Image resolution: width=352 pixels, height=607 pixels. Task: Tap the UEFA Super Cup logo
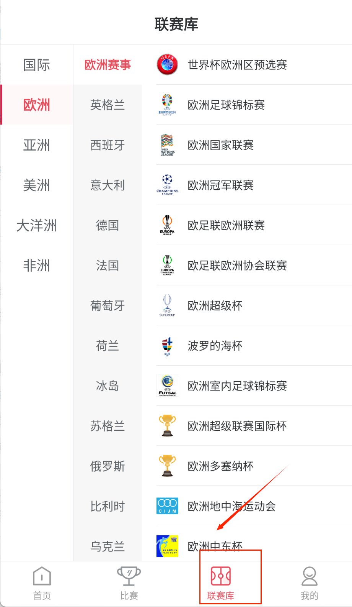167,305
